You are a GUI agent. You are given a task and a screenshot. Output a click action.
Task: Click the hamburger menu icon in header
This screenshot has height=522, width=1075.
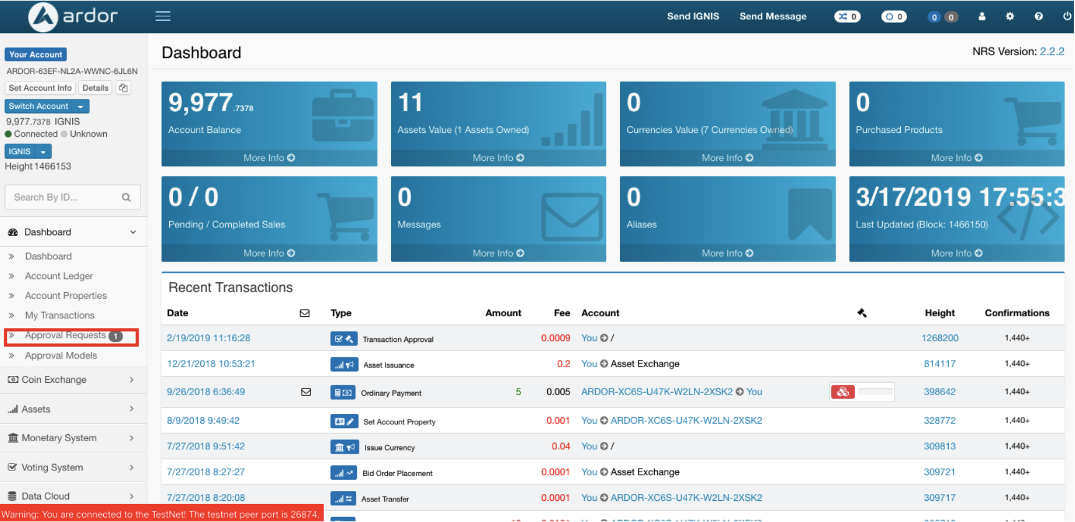[163, 16]
